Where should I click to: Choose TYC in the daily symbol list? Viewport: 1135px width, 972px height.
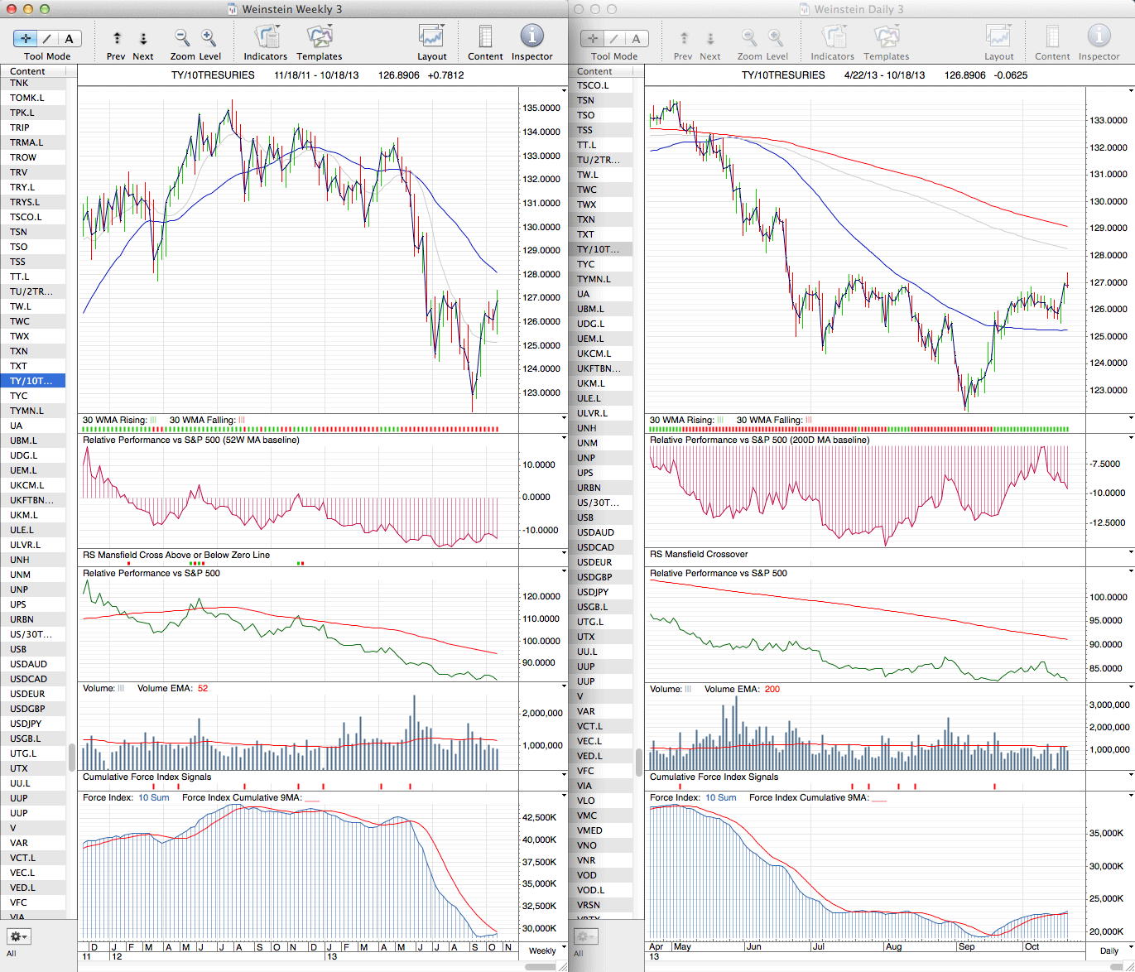click(x=586, y=264)
